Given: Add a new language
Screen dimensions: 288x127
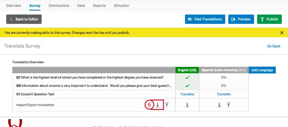Looking at the screenshot, I should (x=262, y=70).
